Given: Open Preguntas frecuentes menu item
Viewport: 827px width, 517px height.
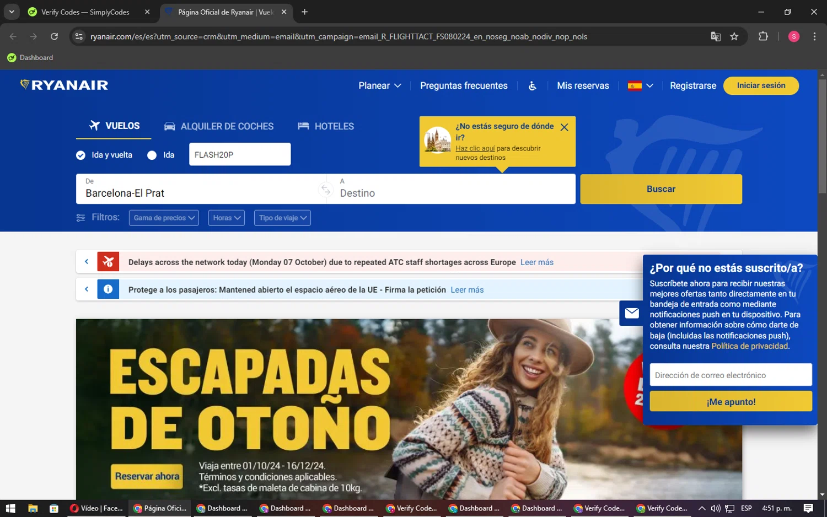Looking at the screenshot, I should 464,86.
